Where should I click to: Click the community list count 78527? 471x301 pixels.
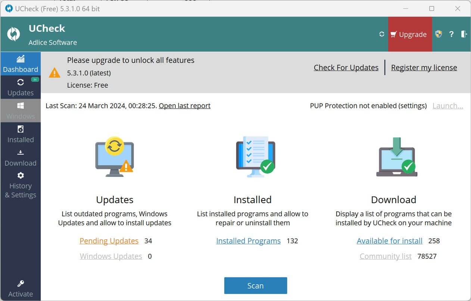pos(427,256)
